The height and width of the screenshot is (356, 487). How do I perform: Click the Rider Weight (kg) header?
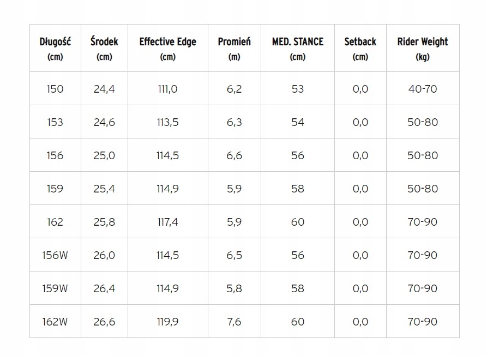(x=422, y=48)
